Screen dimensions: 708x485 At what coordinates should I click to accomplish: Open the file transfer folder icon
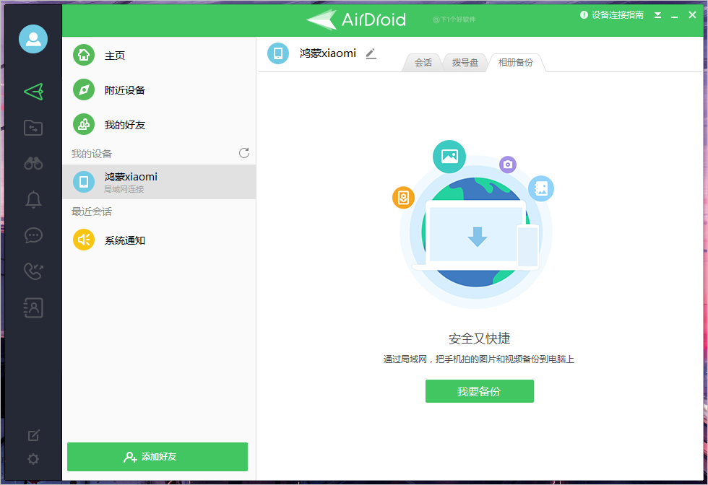(x=33, y=128)
